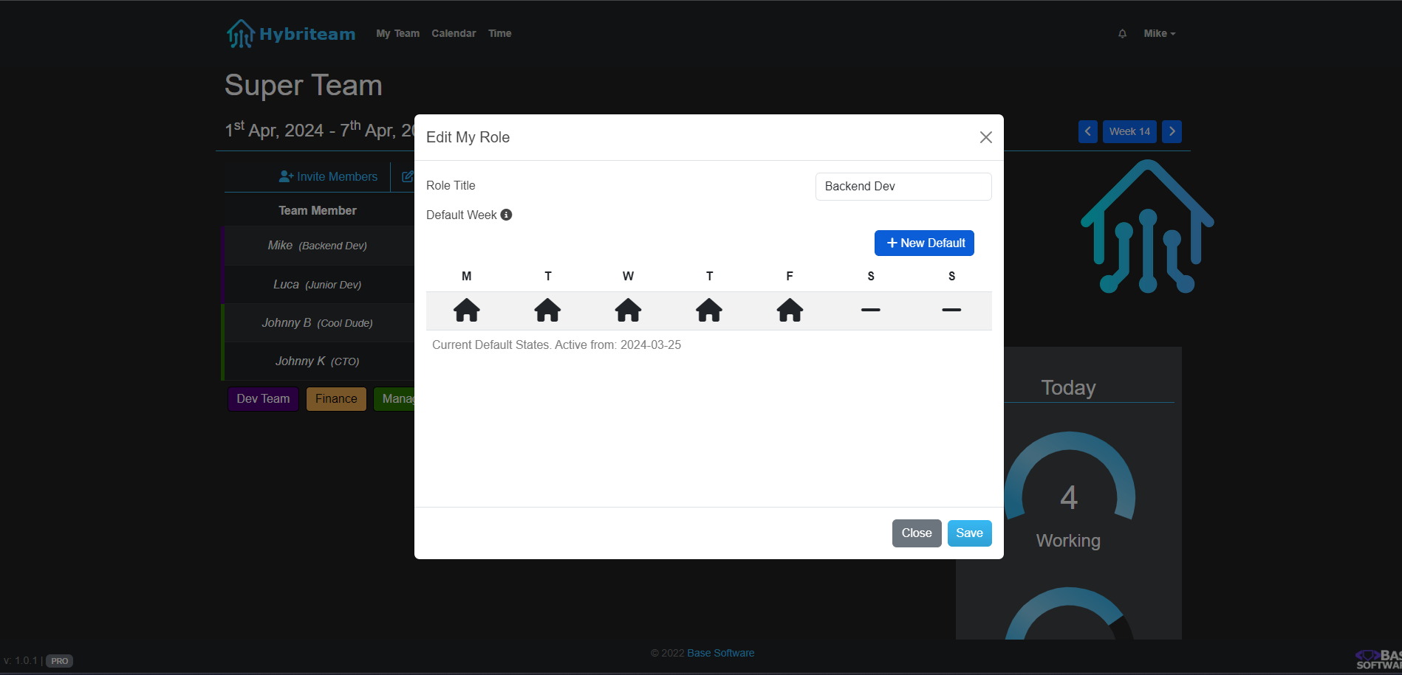Open the Mike user dropdown
This screenshot has height=675, width=1402.
pyautogui.click(x=1159, y=34)
